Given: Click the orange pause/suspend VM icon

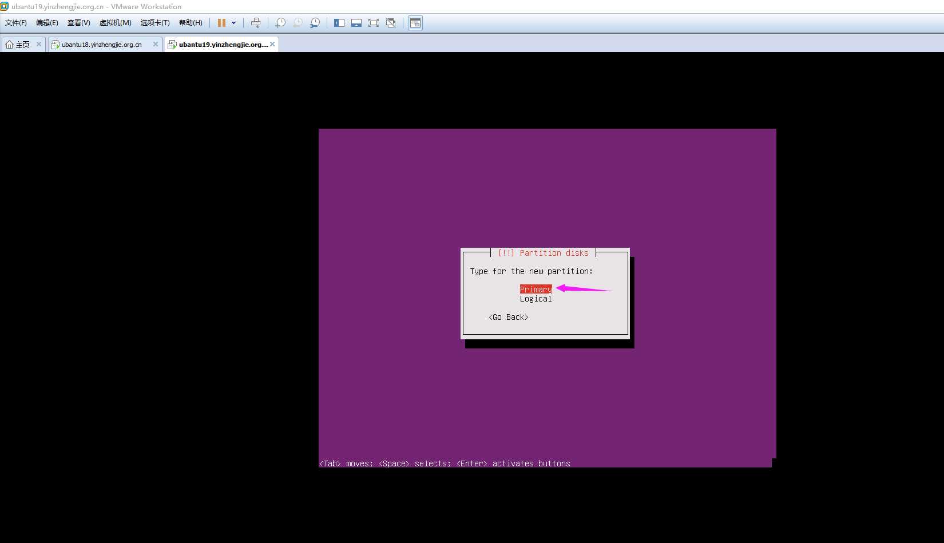Looking at the screenshot, I should tap(221, 23).
